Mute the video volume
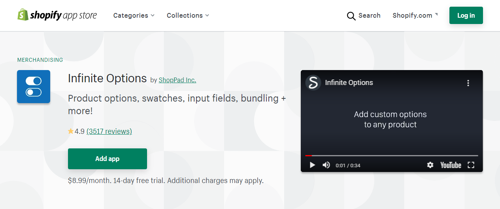Screen dimensions: 500x209 point(326,165)
